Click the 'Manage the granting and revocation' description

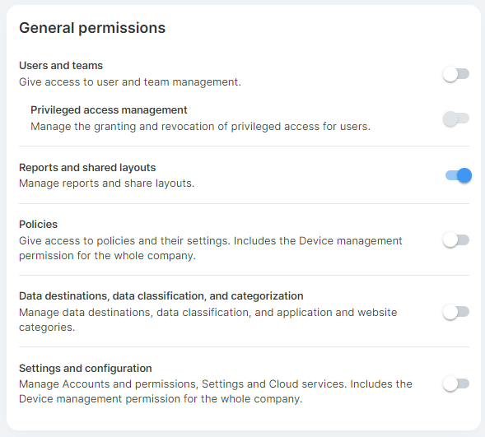click(200, 127)
